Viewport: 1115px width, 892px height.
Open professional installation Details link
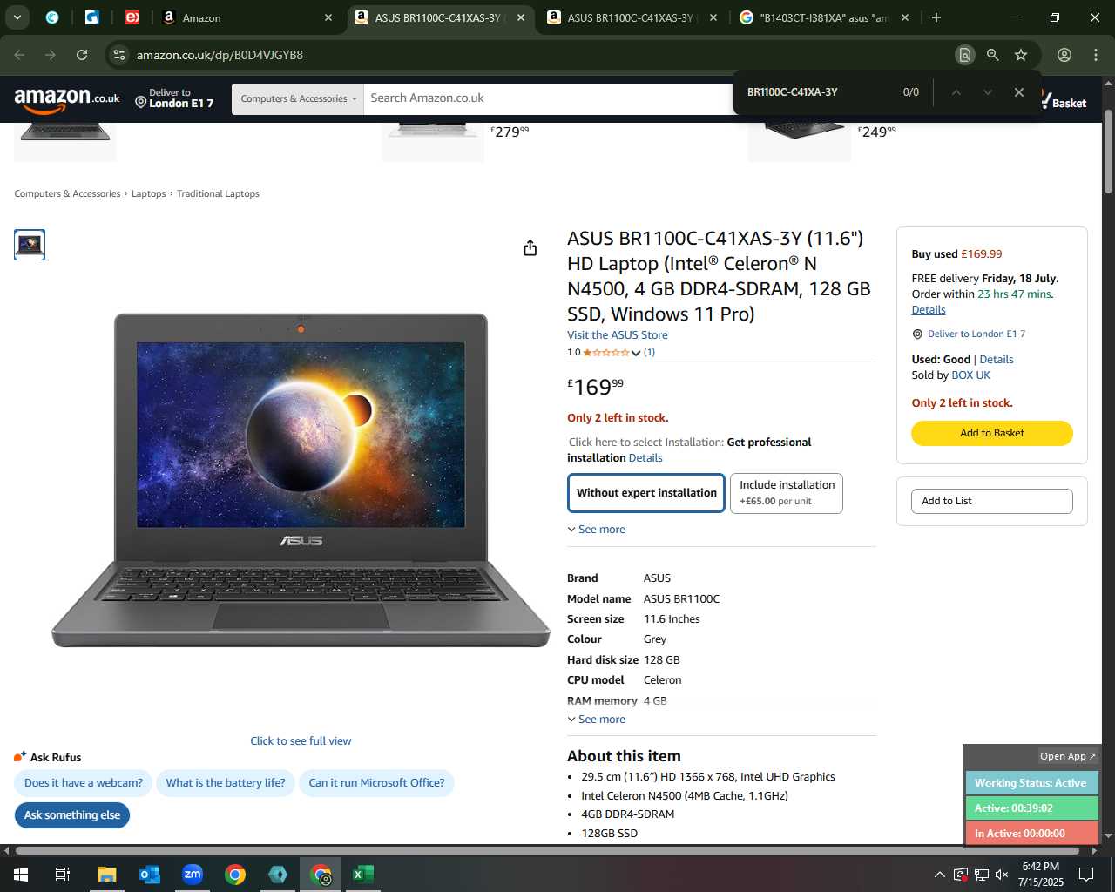coord(645,458)
